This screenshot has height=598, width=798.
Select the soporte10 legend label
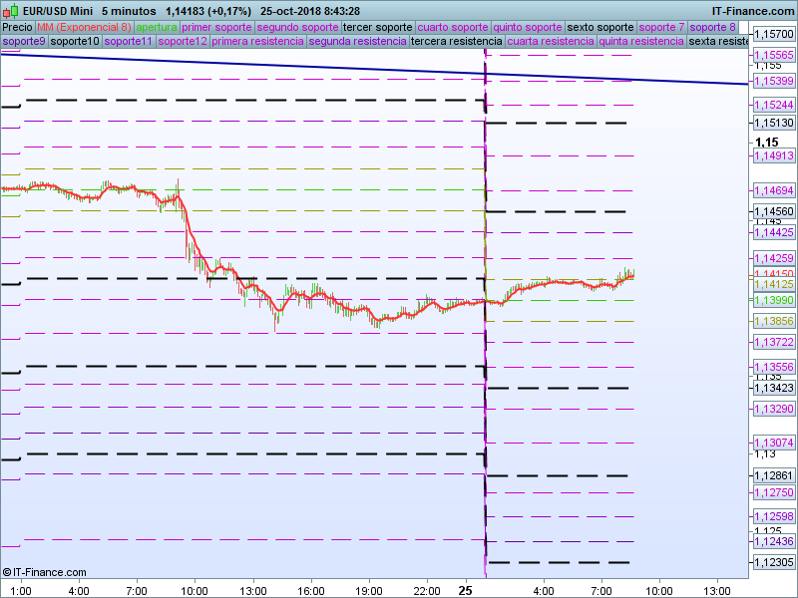coord(75,42)
